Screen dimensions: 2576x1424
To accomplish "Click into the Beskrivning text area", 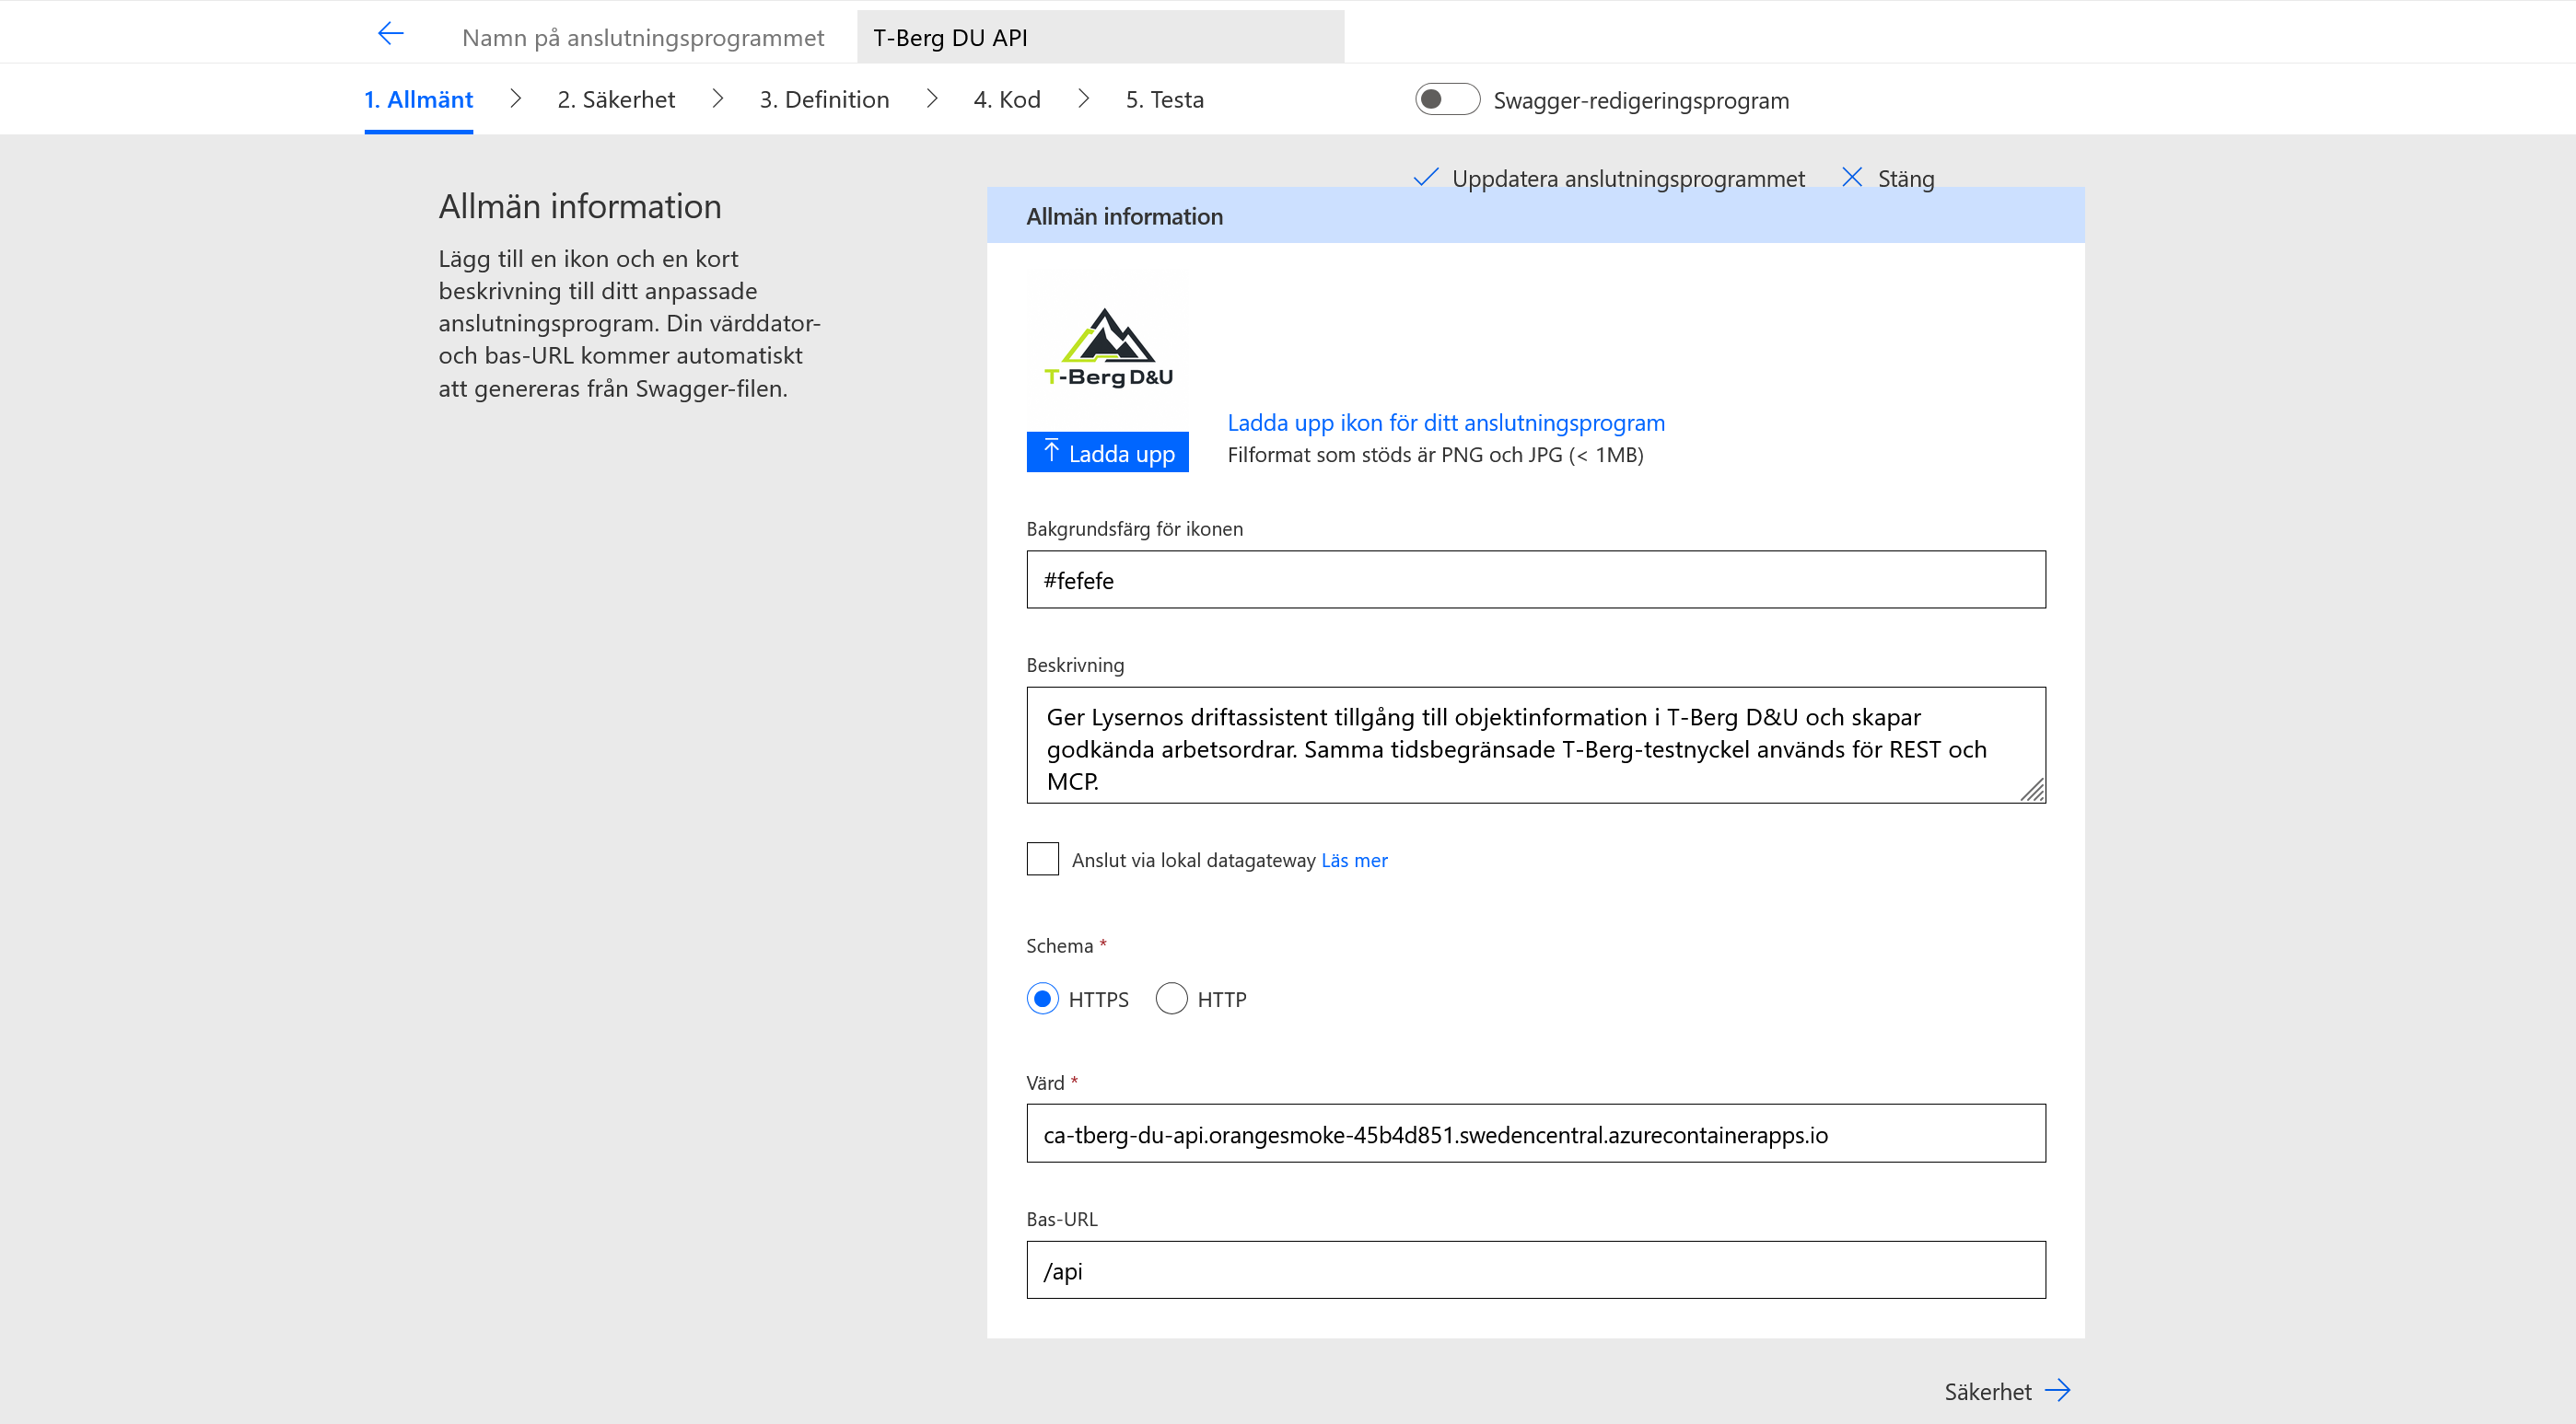I will pyautogui.click(x=1536, y=745).
